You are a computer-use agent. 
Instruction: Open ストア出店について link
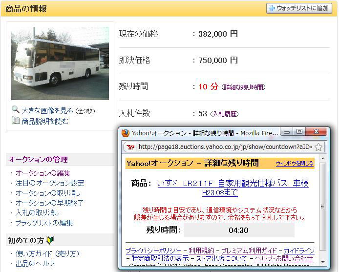point(222,258)
